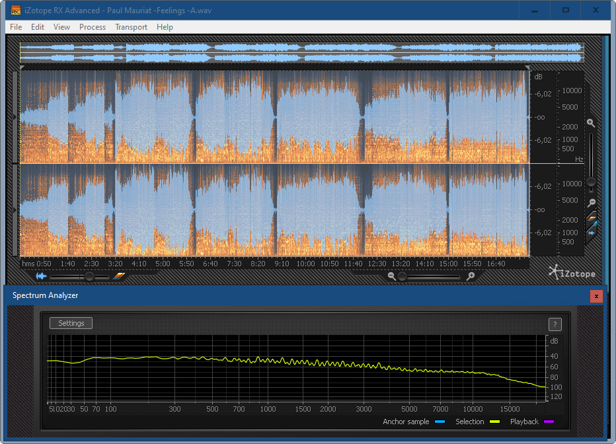Click the horizontal zoom-out magnifier icon

pyautogui.click(x=392, y=276)
